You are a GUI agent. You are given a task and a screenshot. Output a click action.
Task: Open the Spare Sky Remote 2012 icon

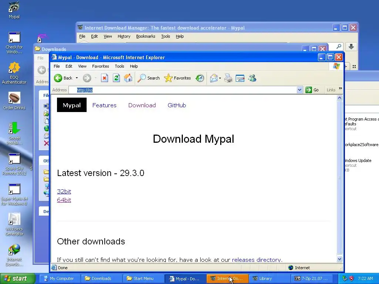pos(14,164)
